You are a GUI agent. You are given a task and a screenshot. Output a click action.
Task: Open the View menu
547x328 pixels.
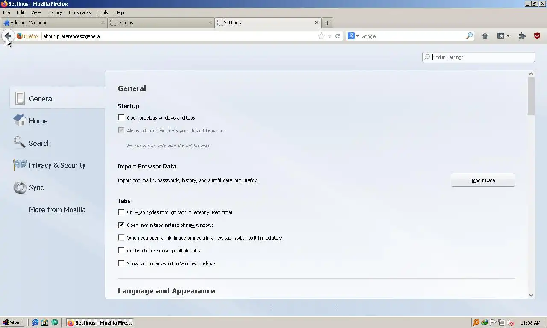point(36,12)
